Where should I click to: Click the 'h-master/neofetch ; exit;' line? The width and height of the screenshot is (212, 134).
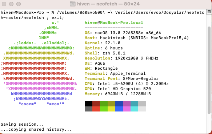pos(32,17)
